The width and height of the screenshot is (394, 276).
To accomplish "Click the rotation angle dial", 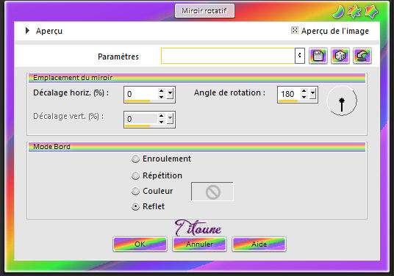I will (x=342, y=101).
